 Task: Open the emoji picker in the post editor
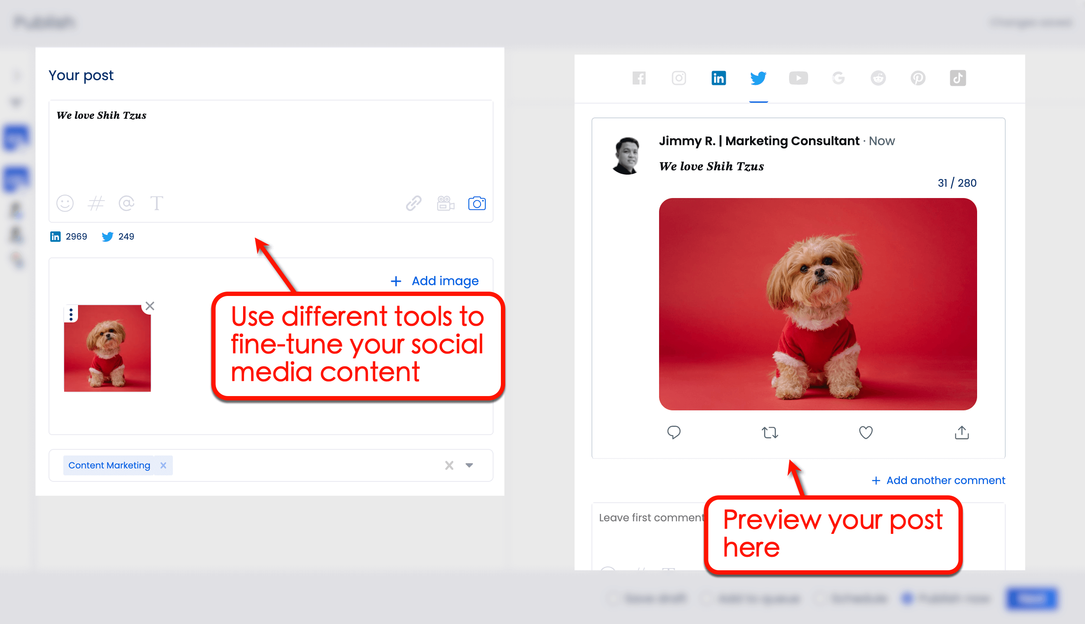coord(65,203)
